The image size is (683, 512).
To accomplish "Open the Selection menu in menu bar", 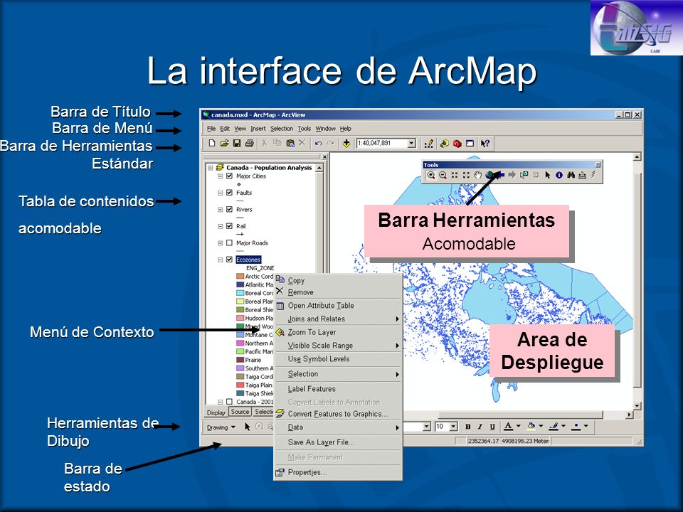I will point(282,129).
